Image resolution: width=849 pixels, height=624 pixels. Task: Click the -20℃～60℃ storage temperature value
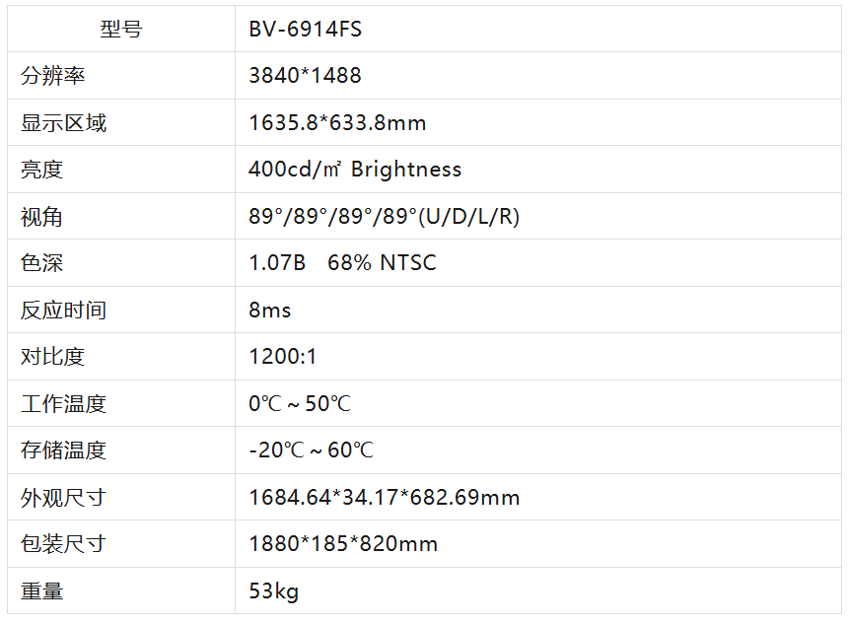point(311,451)
